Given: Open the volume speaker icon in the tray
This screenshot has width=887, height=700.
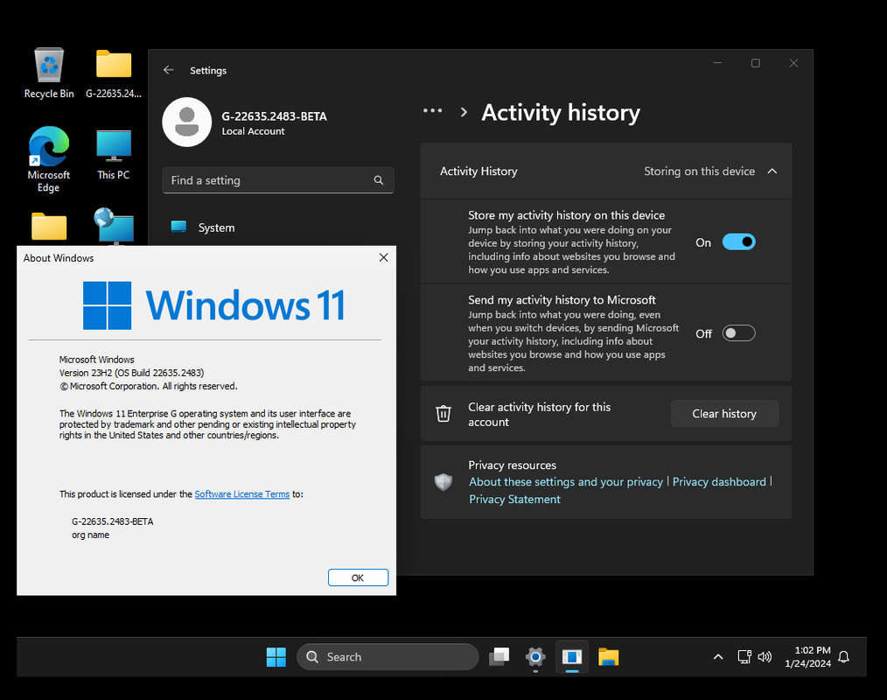Looking at the screenshot, I should 765,656.
